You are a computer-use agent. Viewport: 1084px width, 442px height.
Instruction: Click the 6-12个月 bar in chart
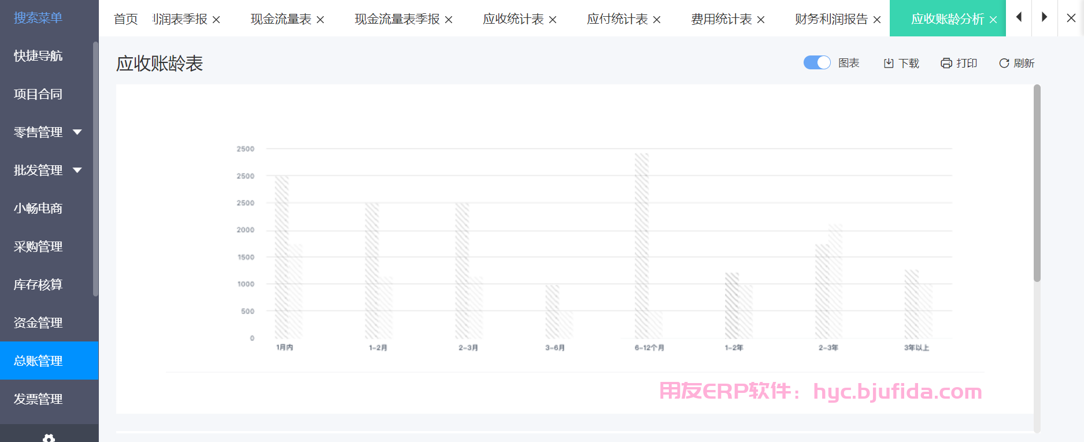click(x=642, y=246)
